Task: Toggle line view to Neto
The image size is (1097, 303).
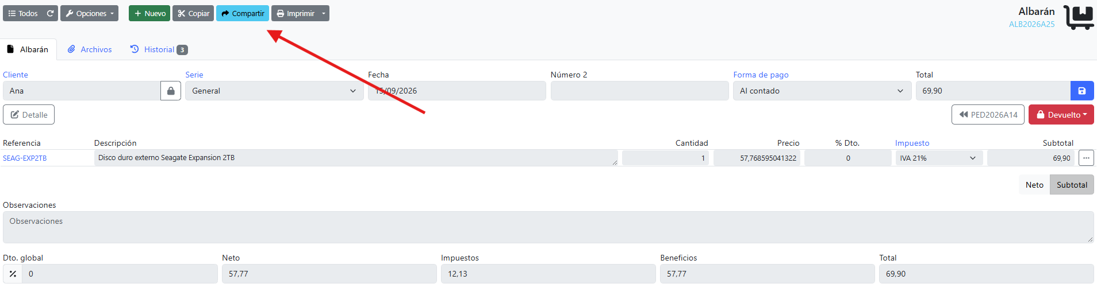Action: coord(1034,185)
